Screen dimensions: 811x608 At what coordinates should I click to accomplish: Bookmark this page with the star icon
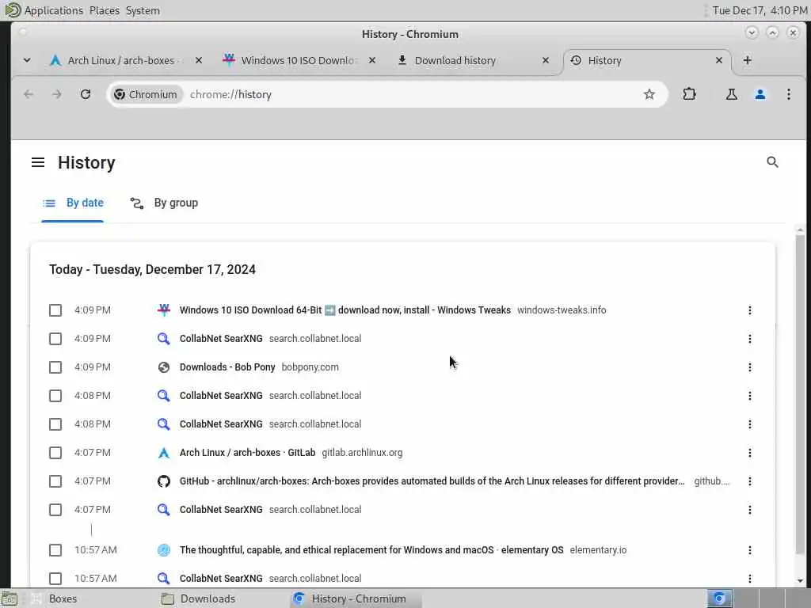[649, 94]
